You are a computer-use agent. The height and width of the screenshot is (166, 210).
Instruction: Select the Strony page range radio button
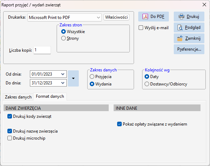(x=63, y=38)
